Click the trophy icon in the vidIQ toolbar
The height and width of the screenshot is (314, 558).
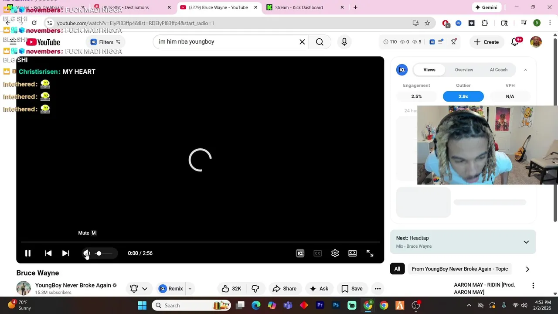click(x=454, y=42)
